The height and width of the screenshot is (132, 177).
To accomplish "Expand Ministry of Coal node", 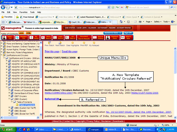I will tap(7, 70).
